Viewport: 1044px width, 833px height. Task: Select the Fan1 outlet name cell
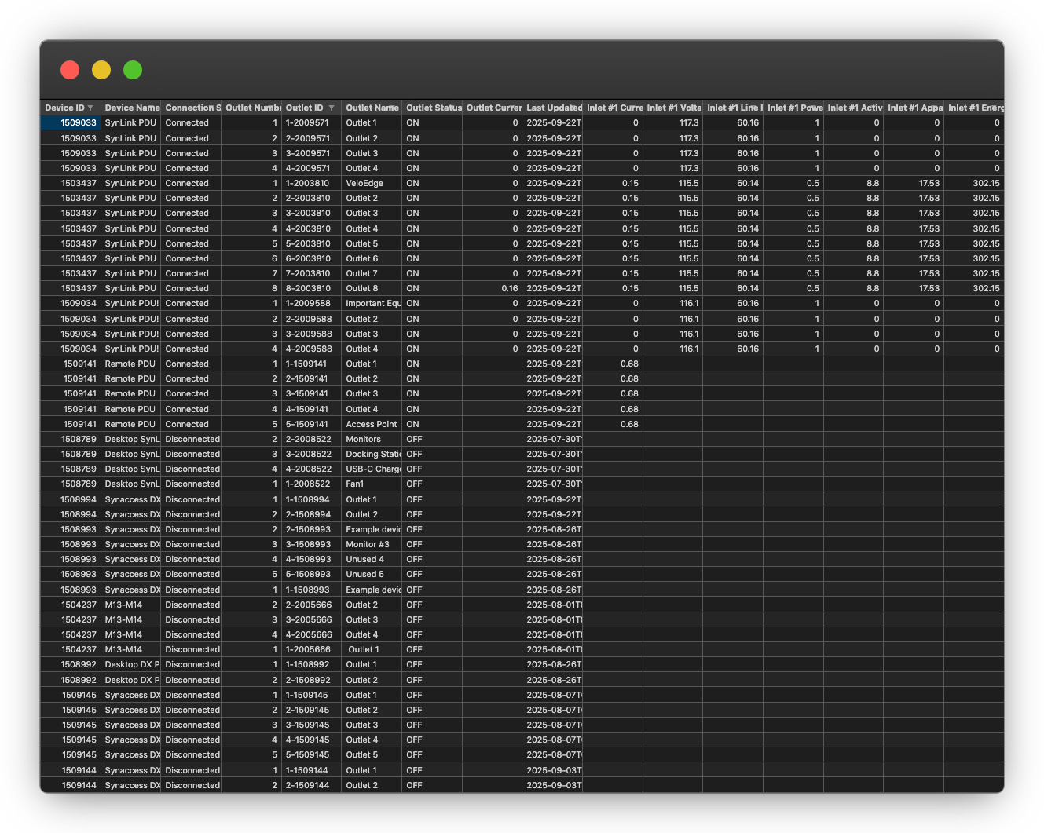(372, 484)
